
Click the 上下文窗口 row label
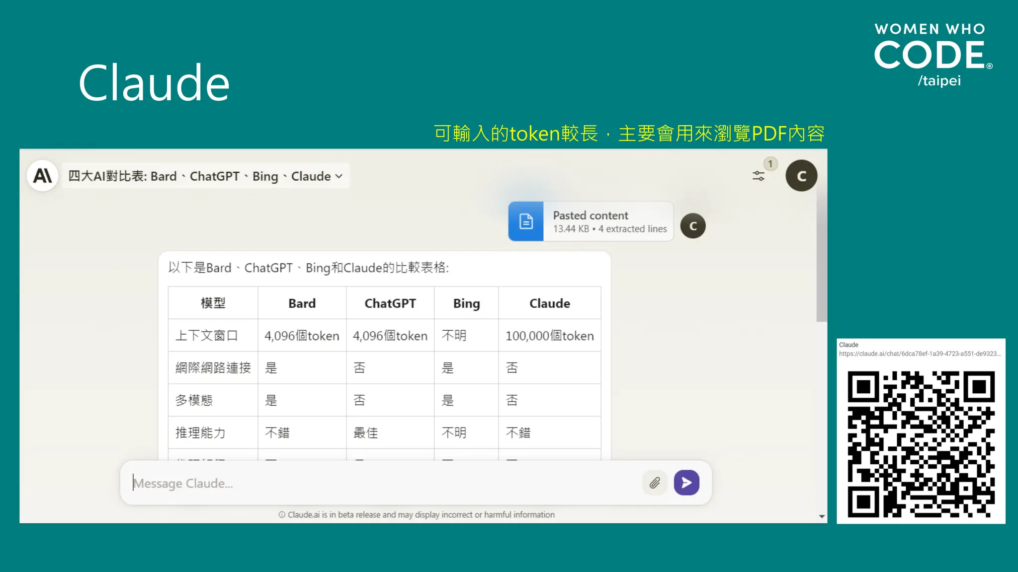tap(206, 336)
